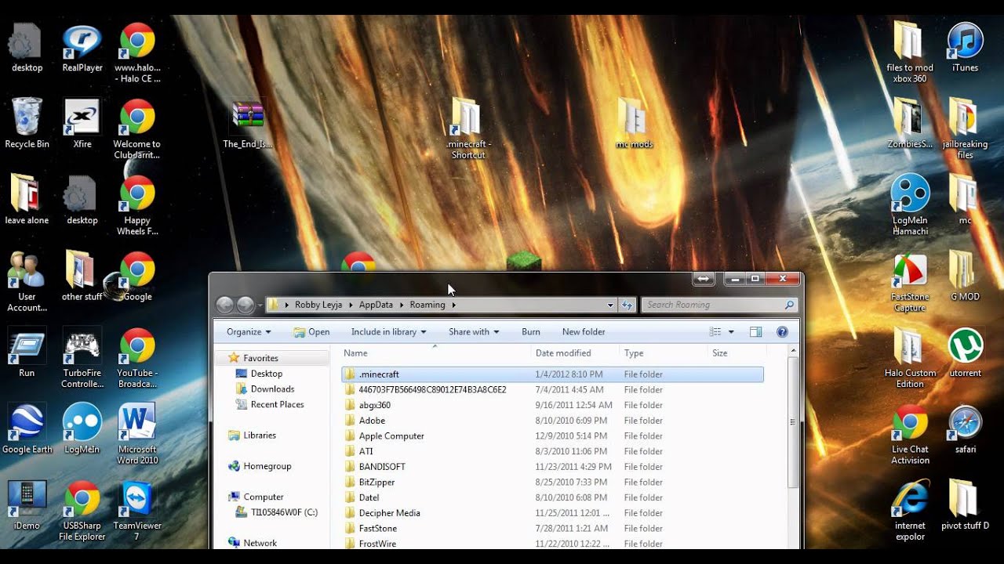Open the User Accounts desktop shortcut
The image size is (1004, 564).
pyautogui.click(x=27, y=282)
